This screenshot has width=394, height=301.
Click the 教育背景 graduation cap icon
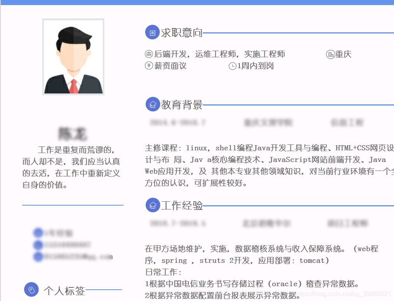(x=153, y=104)
